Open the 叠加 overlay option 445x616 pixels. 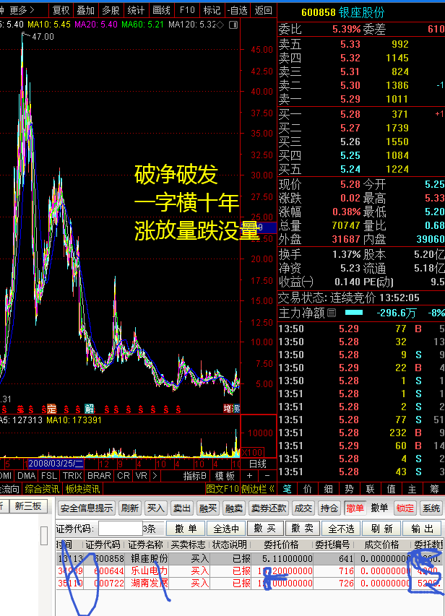86,10
